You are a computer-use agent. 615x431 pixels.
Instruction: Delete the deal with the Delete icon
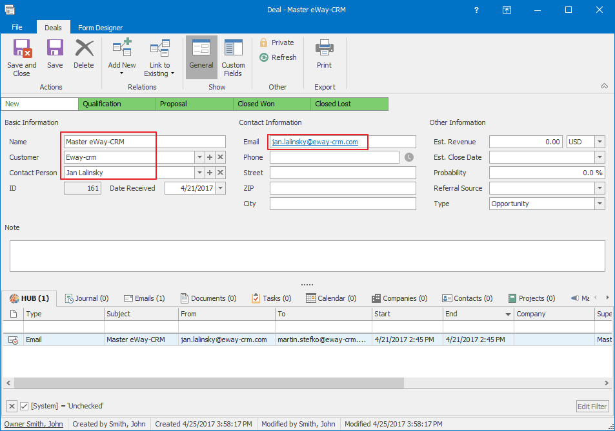point(84,54)
